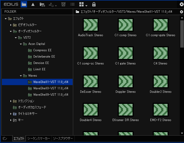Click the folder icon beside the path
Viewport: 184px width, 143px height.
tap(77, 12)
